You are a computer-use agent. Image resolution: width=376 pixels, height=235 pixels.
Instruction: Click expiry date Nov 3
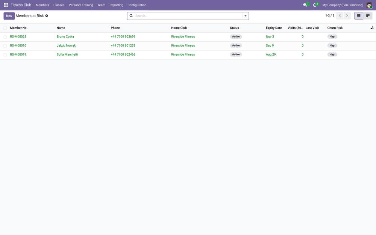pos(270,37)
